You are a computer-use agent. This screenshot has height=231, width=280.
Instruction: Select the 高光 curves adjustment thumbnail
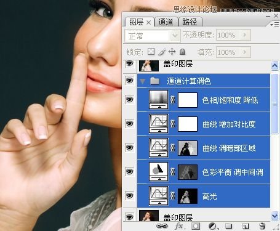[158, 196]
